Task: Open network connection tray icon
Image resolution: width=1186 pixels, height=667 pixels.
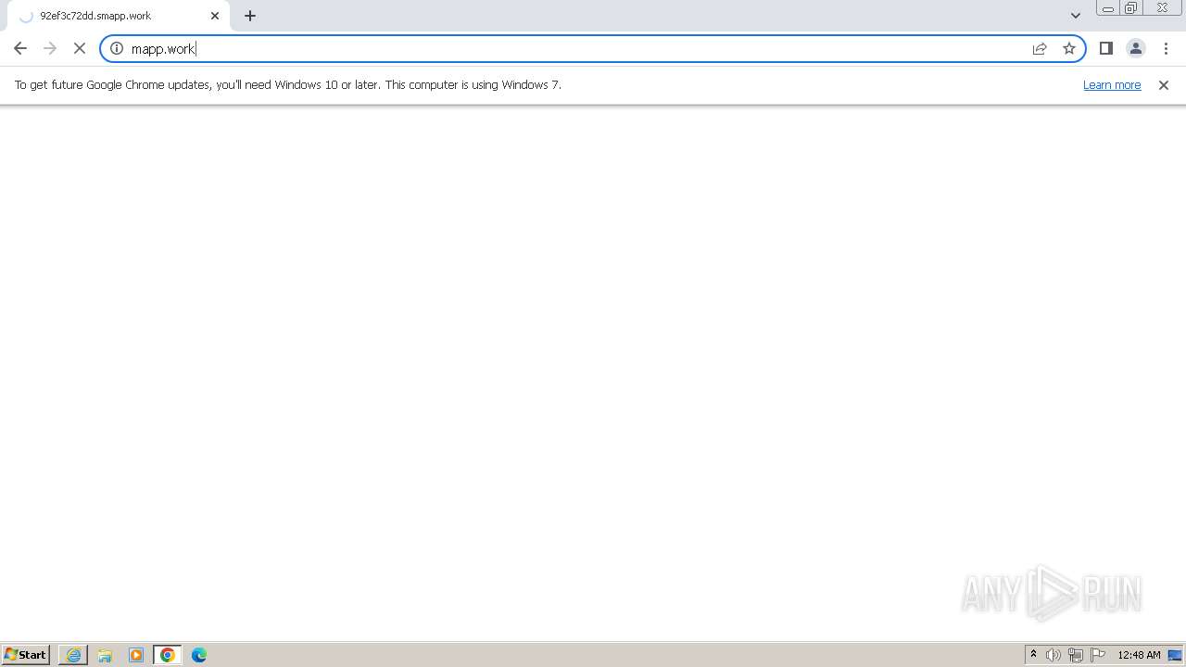Action: [x=1076, y=655]
